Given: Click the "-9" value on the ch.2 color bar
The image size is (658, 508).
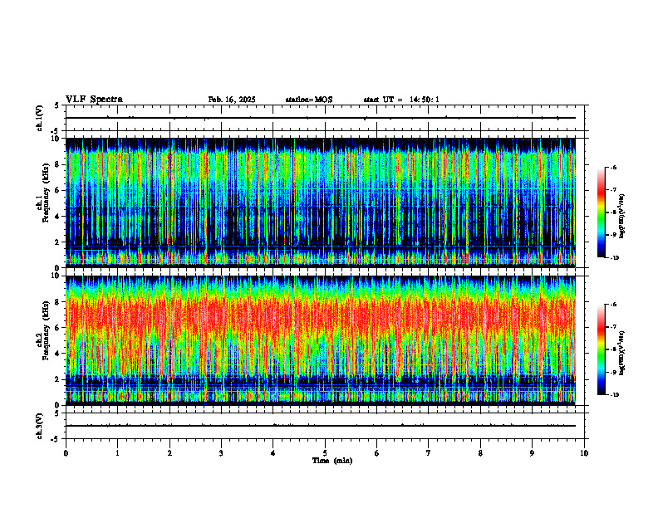Looking at the screenshot, I should click(x=613, y=372).
